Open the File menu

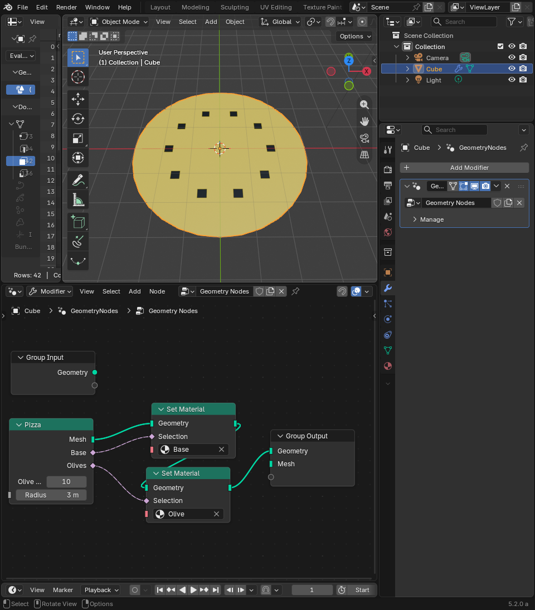click(x=22, y=7)
